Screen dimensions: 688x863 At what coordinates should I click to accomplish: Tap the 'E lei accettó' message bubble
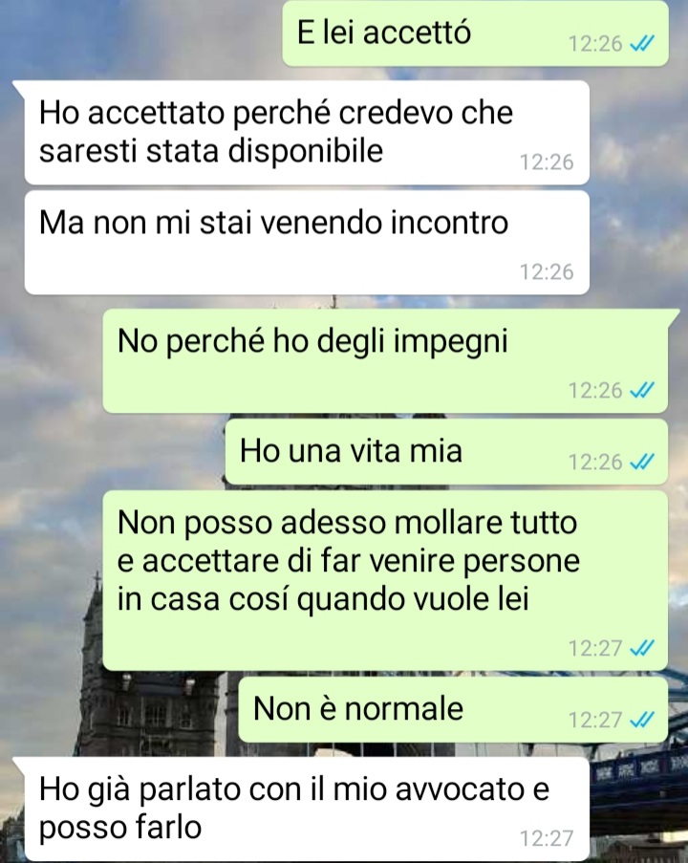(476, 33)
